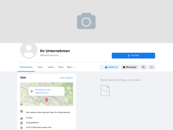The width and height of the screenshot is (173, 130).
Task: Click the red location pin on map
Action: [x=47, y=100]
